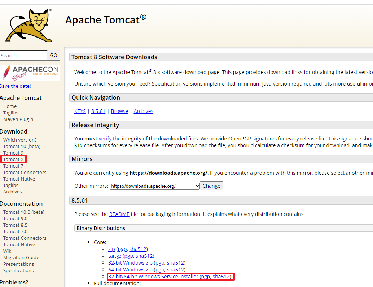Viewport: 373px width, 287px height.
Task: Jump to 8.5.61 in Quick Navigation
Action: pyautogui.click(x=98, y=111)
